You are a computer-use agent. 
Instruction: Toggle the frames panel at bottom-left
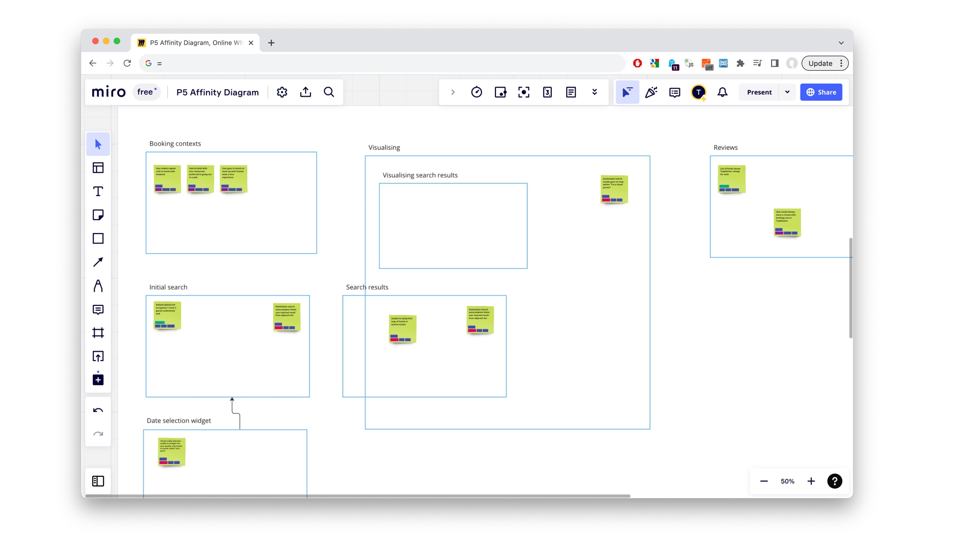click(98, 481)
